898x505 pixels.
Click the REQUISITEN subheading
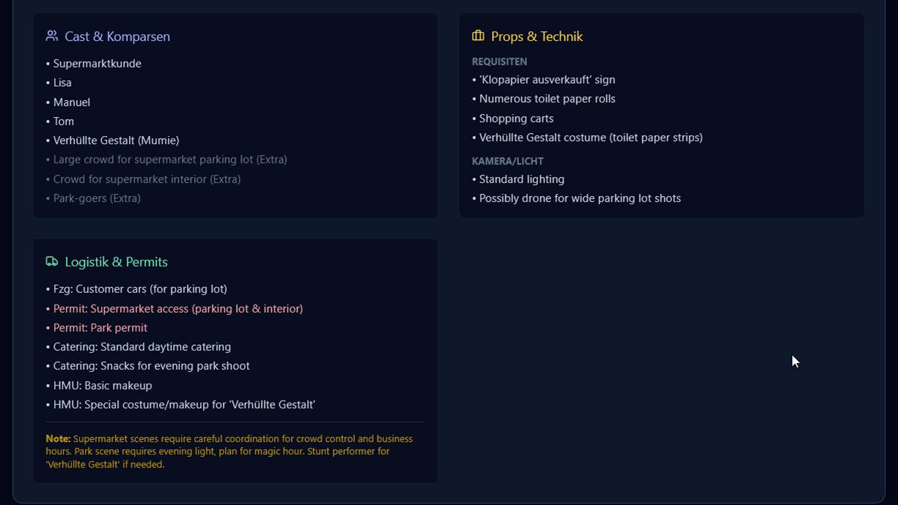(499, 61)
